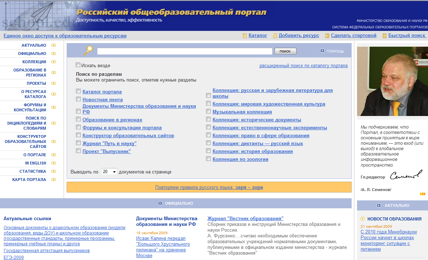Click the Каталог list icon in top bar
This screenshot has width=428, height=260.
[245, 36]
